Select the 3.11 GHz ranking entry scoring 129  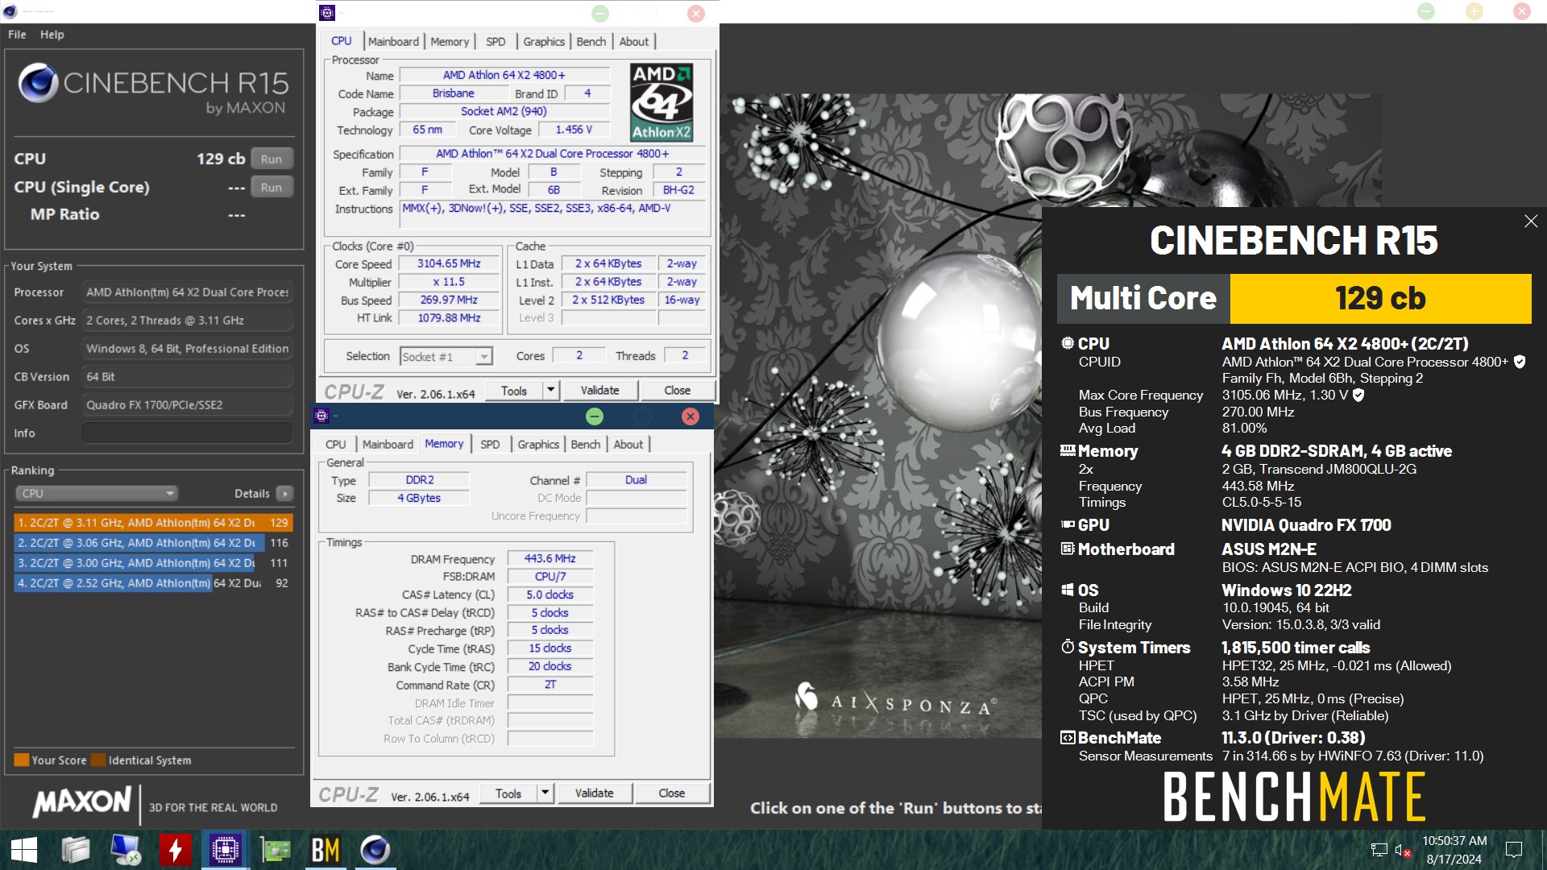click(x=153, y=522)
